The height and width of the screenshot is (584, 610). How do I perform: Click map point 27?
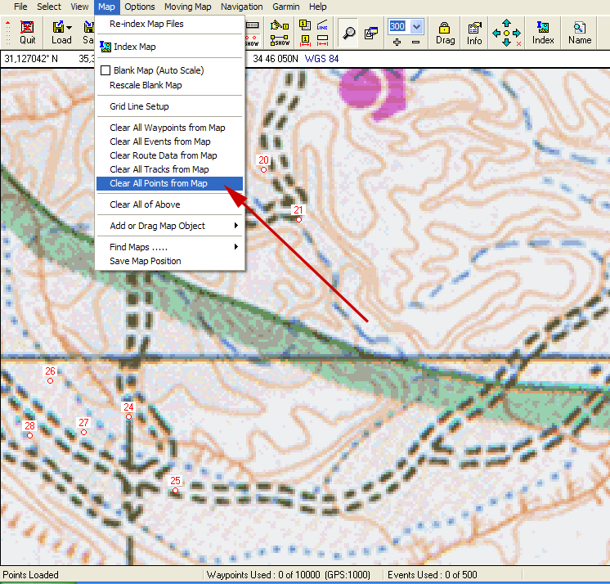(x=83, y=432)
